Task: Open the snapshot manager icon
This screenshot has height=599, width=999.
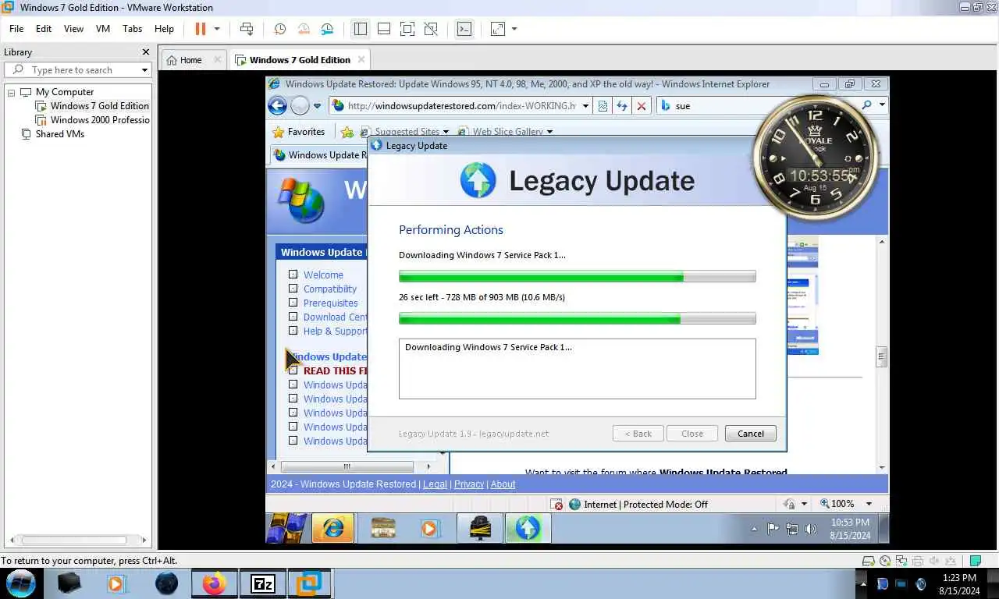Action: coord(327,29)
